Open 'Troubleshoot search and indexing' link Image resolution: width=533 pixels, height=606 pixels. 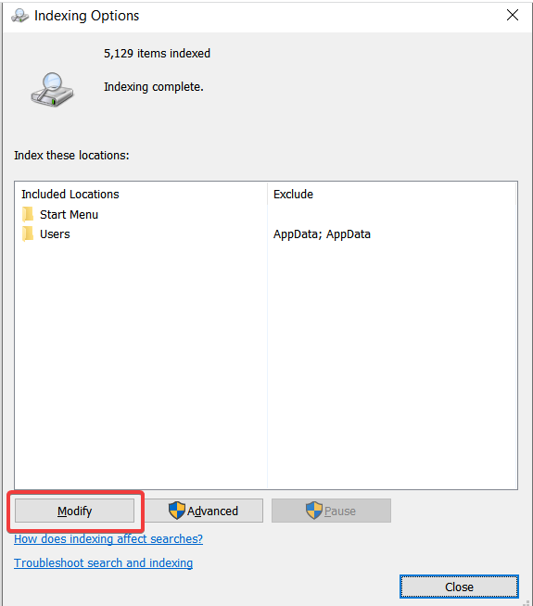point(103,563)
